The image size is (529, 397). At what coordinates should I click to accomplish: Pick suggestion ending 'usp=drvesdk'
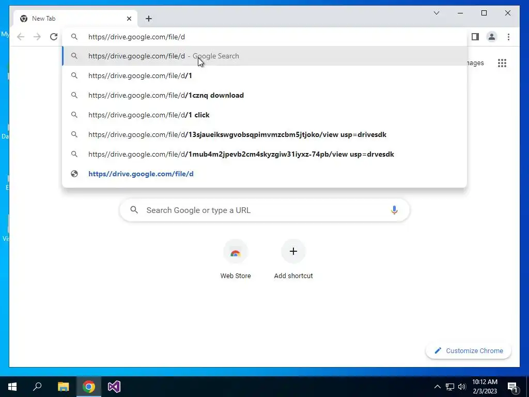[x=264, y=154]
